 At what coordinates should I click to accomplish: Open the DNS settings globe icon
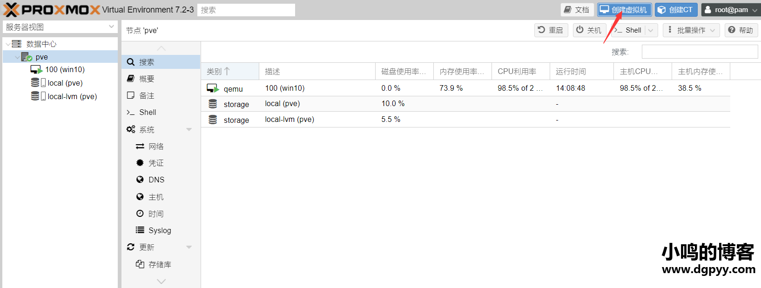tap(140, 180)
